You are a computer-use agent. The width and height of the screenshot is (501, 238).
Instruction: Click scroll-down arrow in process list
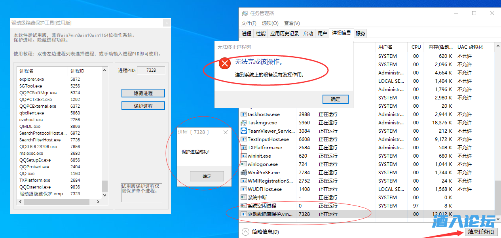coord(105,195)
